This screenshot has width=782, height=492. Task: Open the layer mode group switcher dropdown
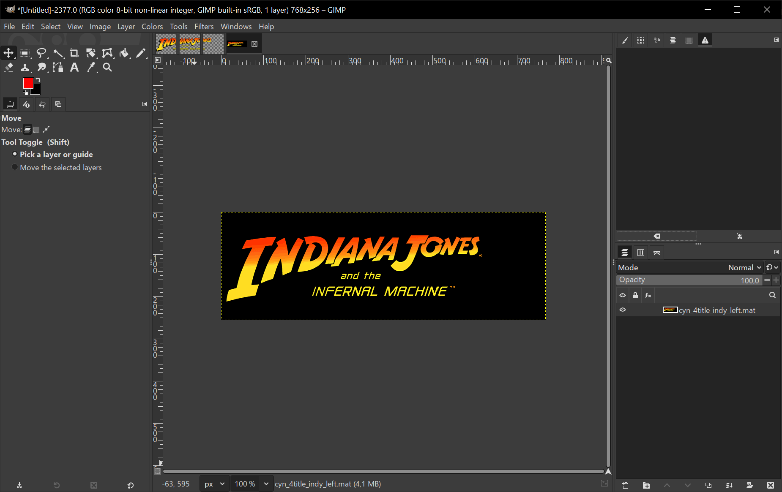click(772, 267)
